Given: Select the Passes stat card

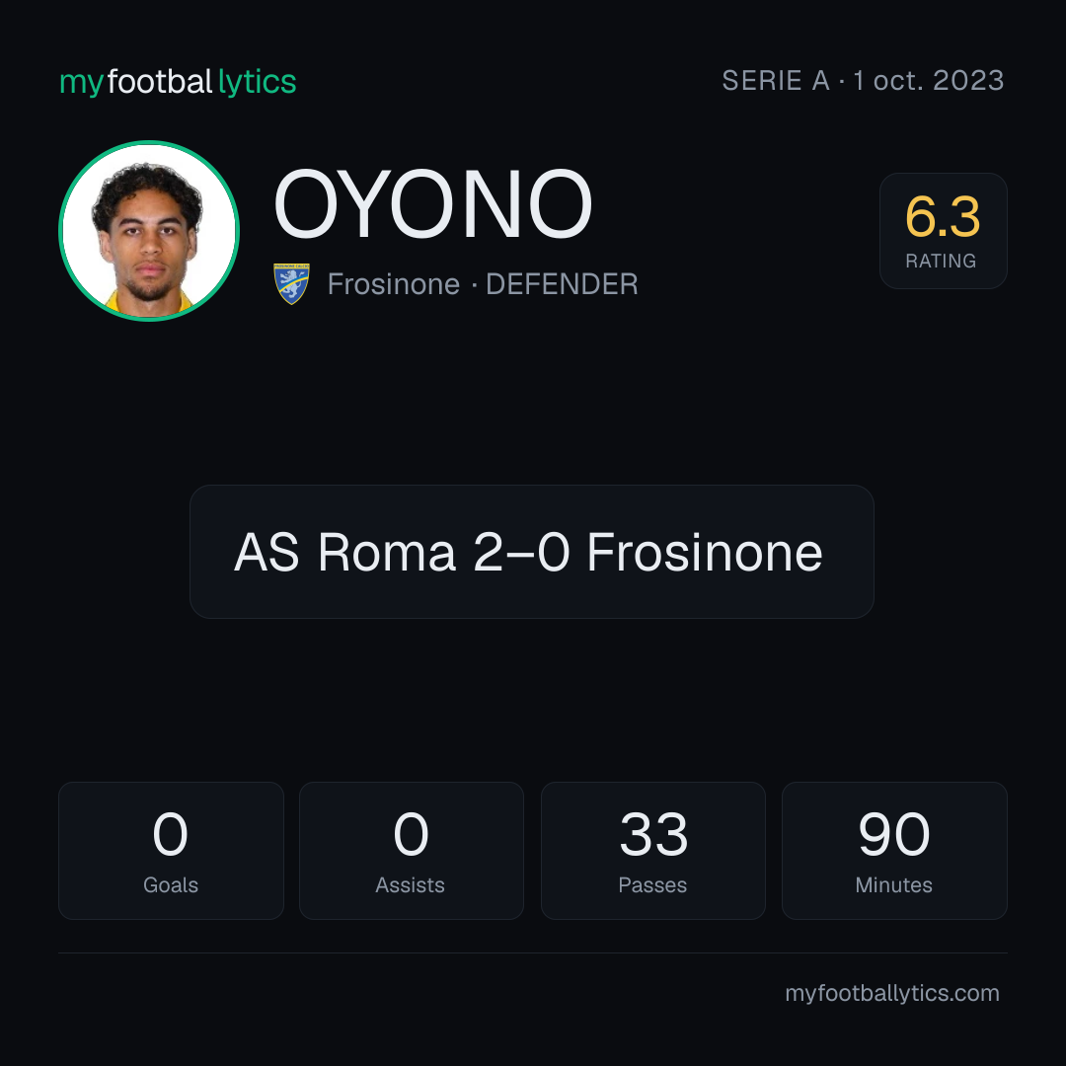Looking at the screenshot, I should click(653, 851).
